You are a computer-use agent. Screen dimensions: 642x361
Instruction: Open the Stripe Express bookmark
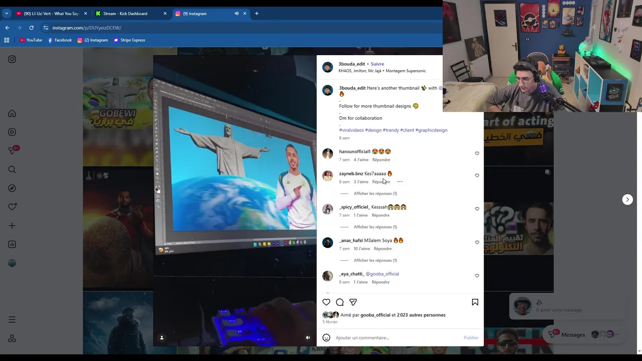coord(129,40)
